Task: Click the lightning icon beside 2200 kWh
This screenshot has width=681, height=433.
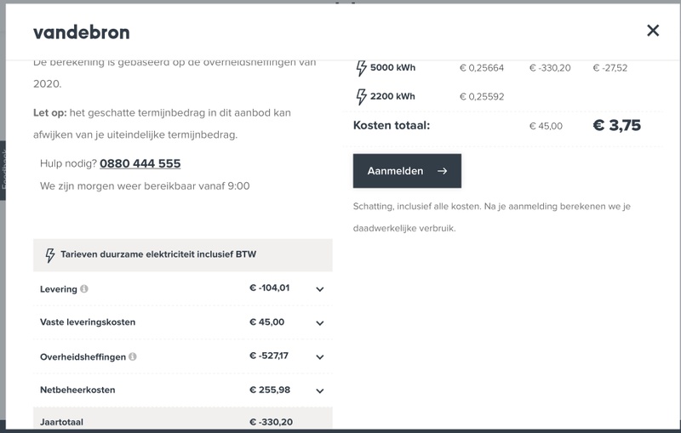Action: [x=361, y=96]
